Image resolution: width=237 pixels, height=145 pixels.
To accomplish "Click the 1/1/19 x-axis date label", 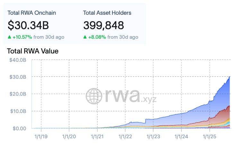I will tap(41, 136).
